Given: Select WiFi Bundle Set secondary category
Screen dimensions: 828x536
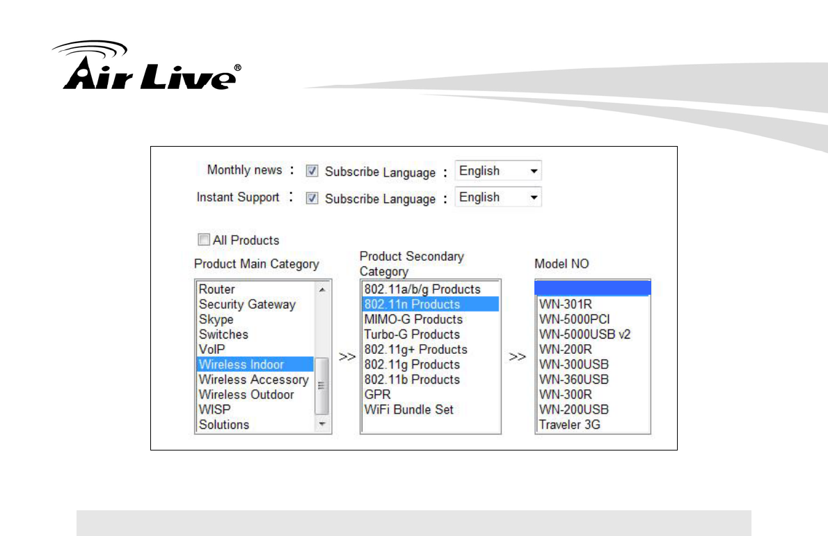Looking at the screenshot, I should point(431,409).
